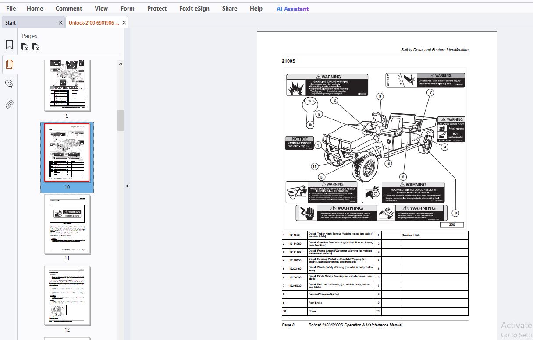Click the 'GASOLINE EXPLOSION / FIRE' warning decal

click(327, 84)
